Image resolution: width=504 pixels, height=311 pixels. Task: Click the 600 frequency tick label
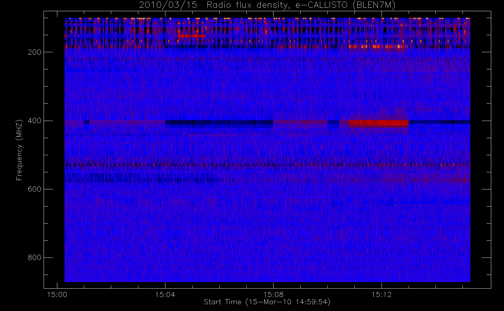[34, 189]
